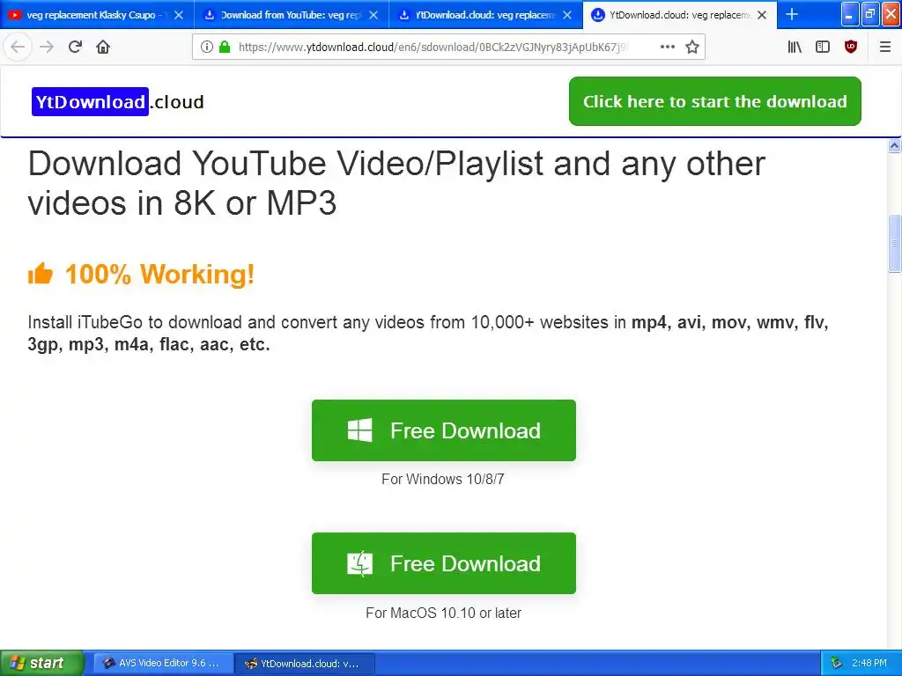Click the YtDownload.cloud logo
This screenshot has height=676, width=902.
coord(118,102)
